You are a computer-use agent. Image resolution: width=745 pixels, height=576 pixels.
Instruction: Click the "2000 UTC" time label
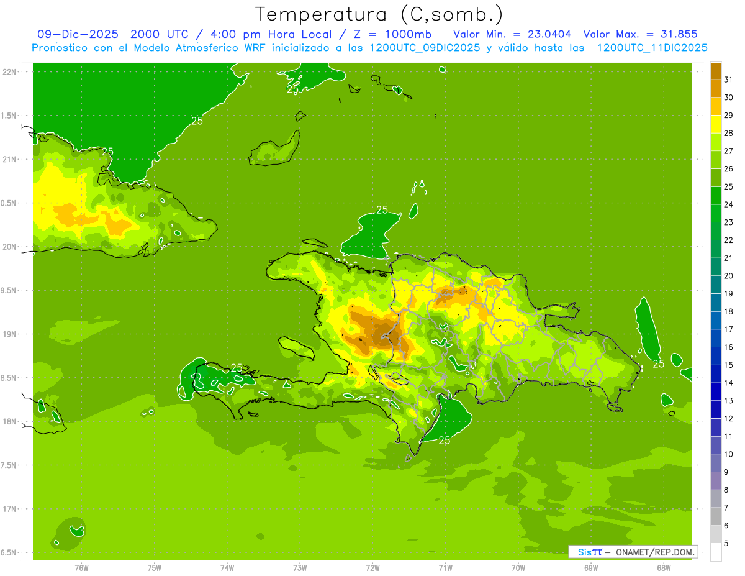coord(160,34)
